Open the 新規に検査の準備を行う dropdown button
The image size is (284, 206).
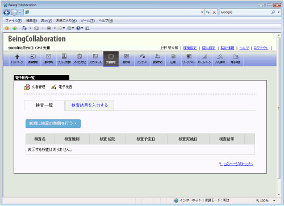pyautogui.click(x=53, y=124)
